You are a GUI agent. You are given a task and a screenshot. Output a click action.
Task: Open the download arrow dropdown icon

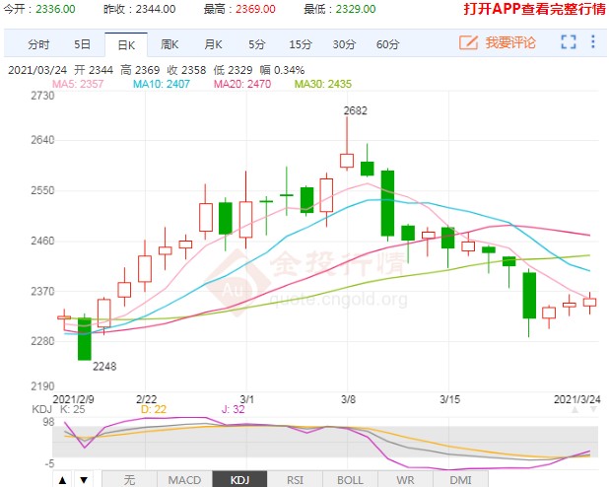593,42
